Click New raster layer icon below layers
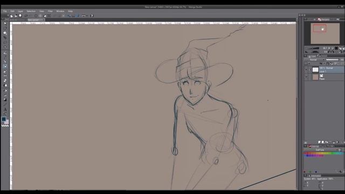This screenshot has width=345, height=194. (x=319, y=142)
